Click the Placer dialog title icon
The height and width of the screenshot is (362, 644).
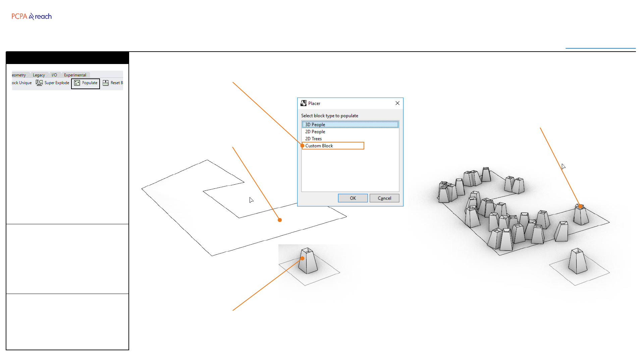click(304, 103)
